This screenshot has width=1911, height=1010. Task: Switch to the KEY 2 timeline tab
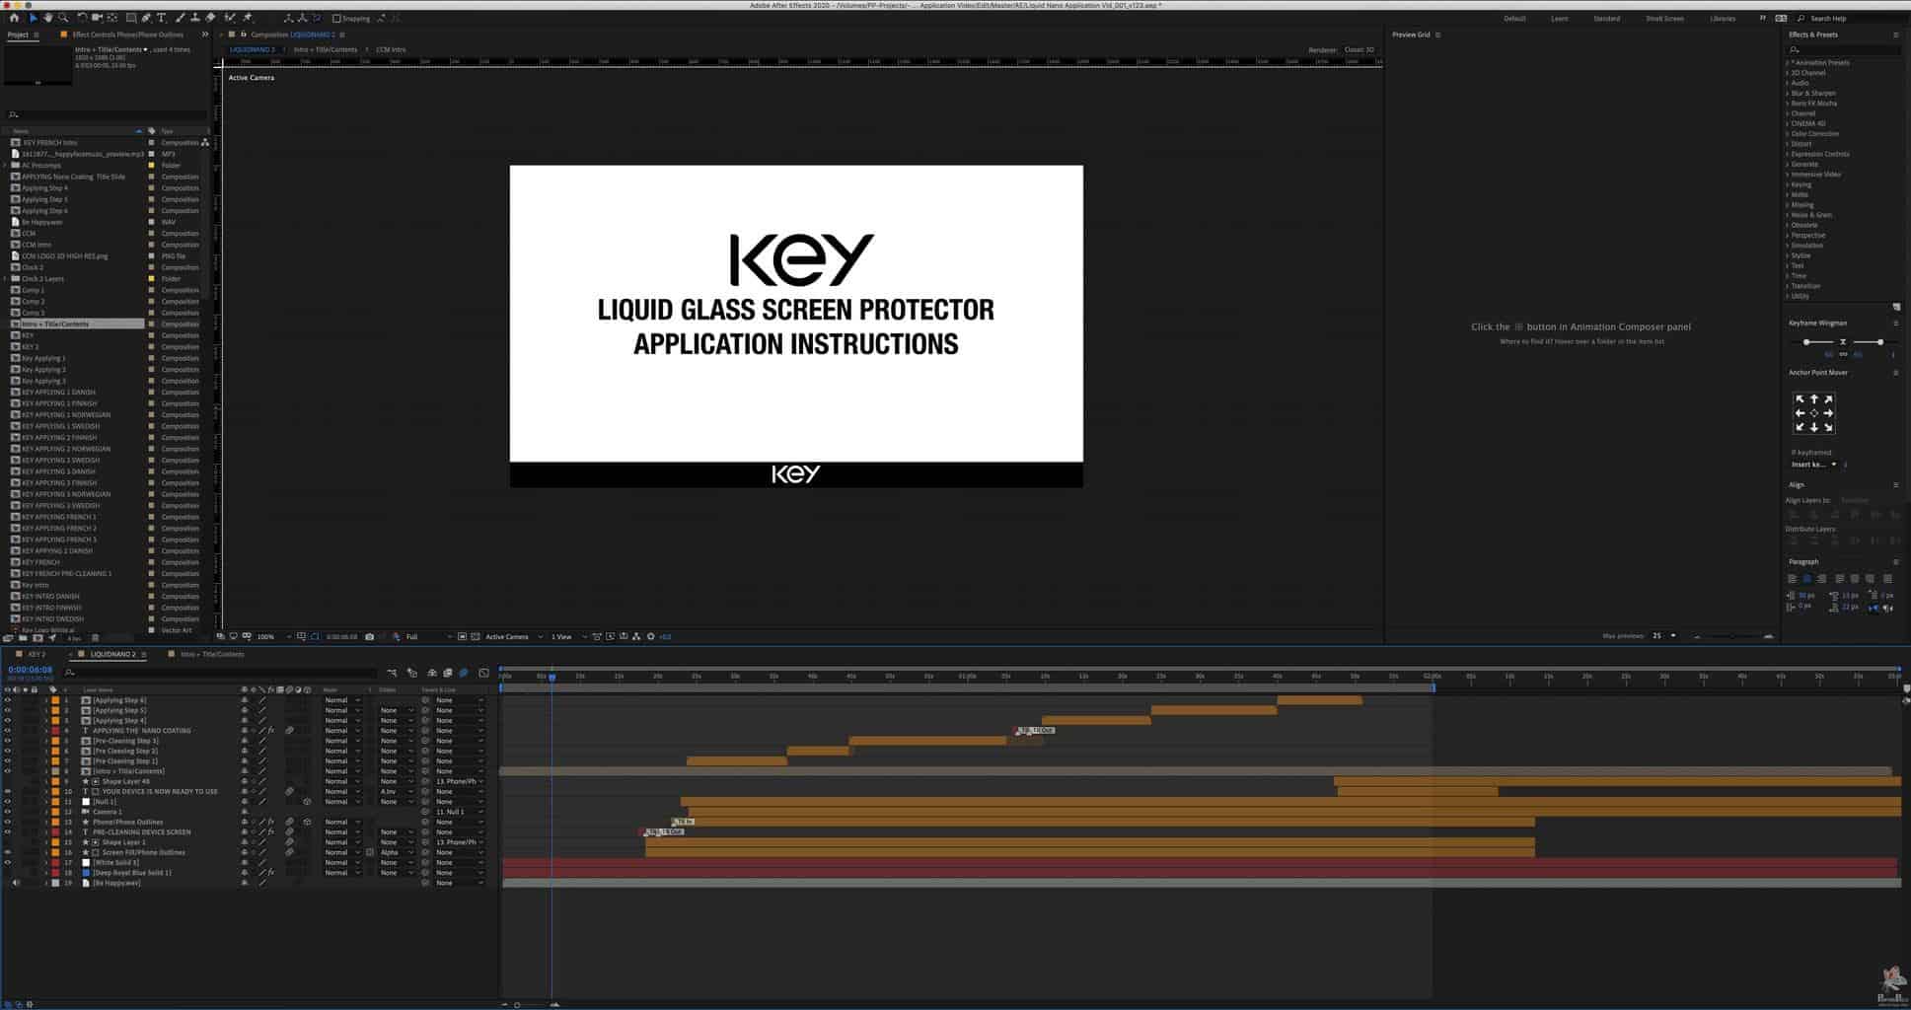37,654
